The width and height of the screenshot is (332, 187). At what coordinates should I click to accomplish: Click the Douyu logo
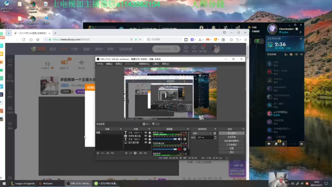click(x=38, y=49)
